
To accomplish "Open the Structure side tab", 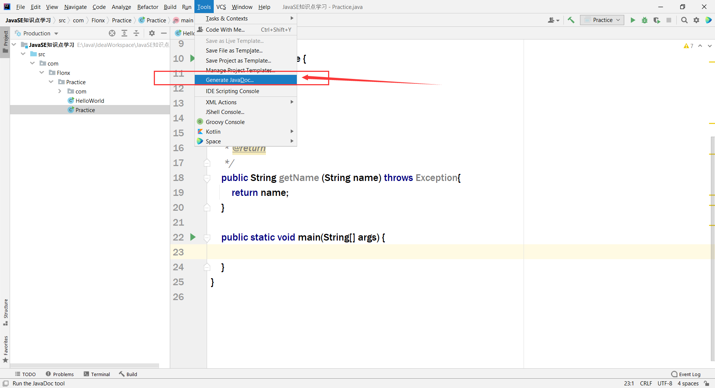I will click(5, 312).
